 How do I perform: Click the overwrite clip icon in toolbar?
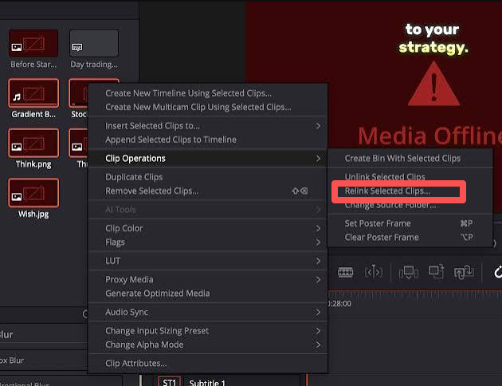[436, 272]
